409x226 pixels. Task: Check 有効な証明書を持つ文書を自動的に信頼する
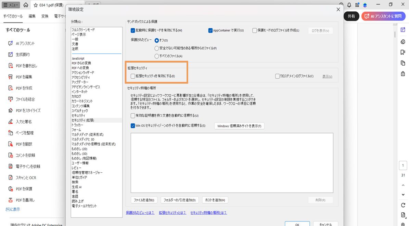[133, 116]
